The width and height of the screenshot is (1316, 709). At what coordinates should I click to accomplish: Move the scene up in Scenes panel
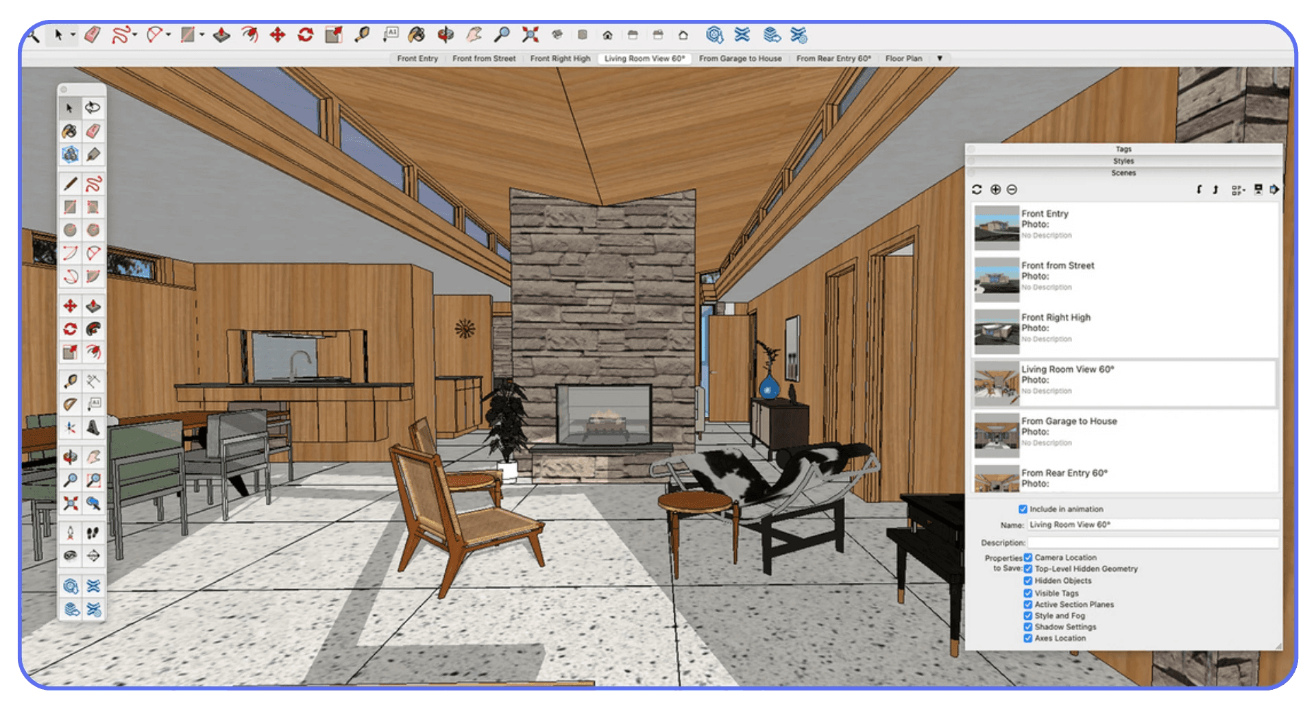1215,189
